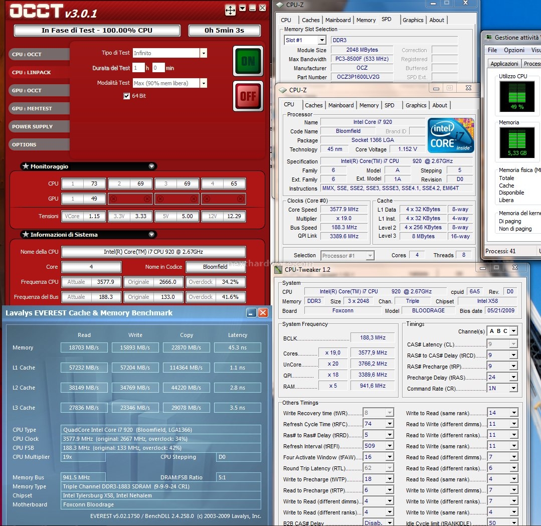Click the Memoria 5,33 GB meter
The image size is (541, 526).
click(517, 142)
